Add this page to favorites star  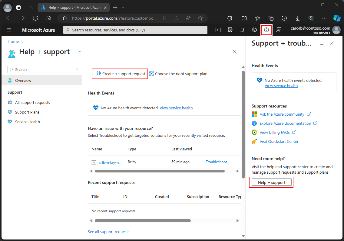200,18
